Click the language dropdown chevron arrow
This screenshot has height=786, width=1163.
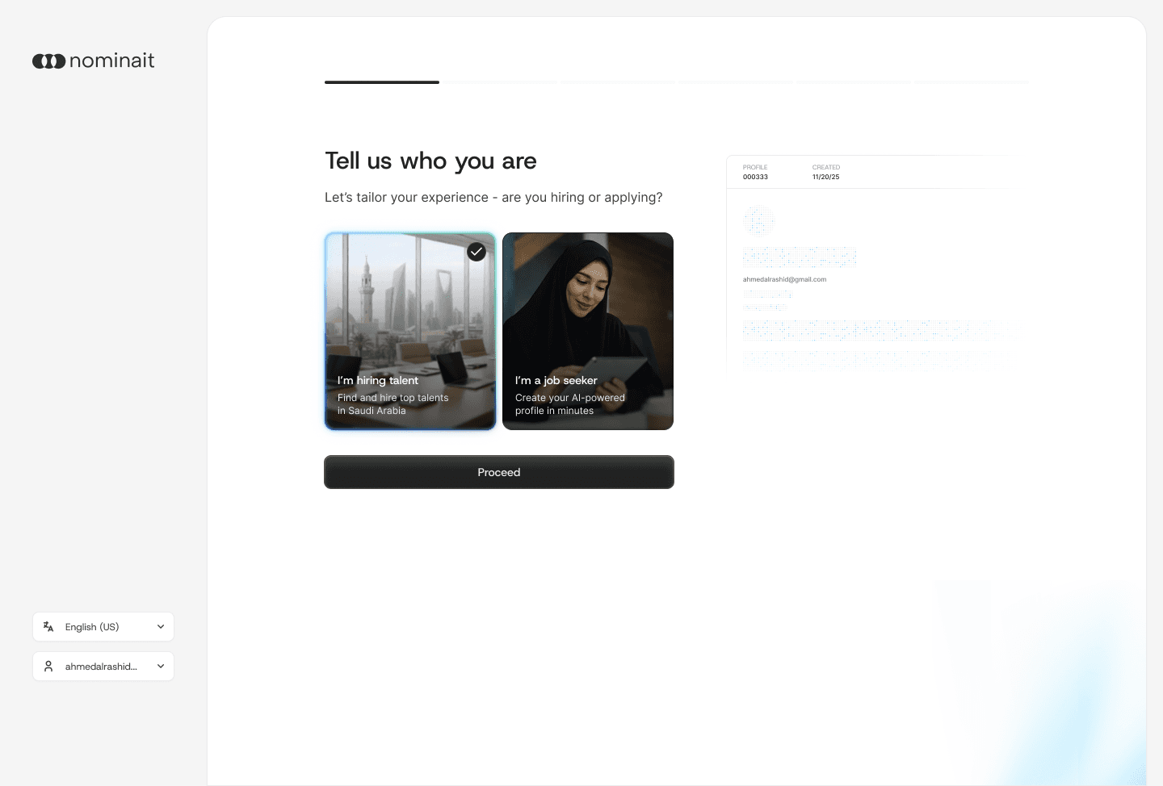click(161, 626)
